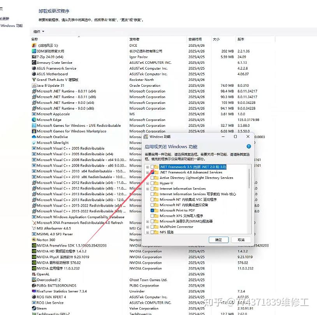Image resolution: width=317 pixels, height=315 pixels.
Task: Check Microsoft XPS 文档写入程序
Action: click(152, 216)
